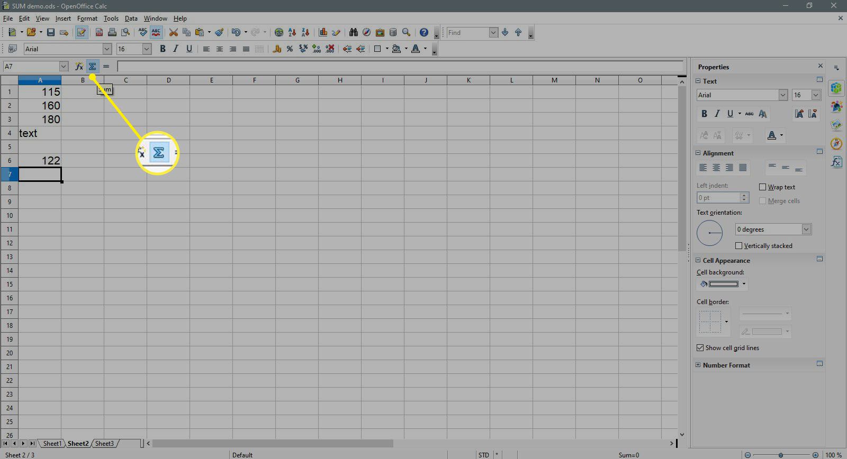The height and width of the screenshot is (459, 847).
Task: Find previous with the up arrow button
Action: pyautogui.click(x=518, y=32)
